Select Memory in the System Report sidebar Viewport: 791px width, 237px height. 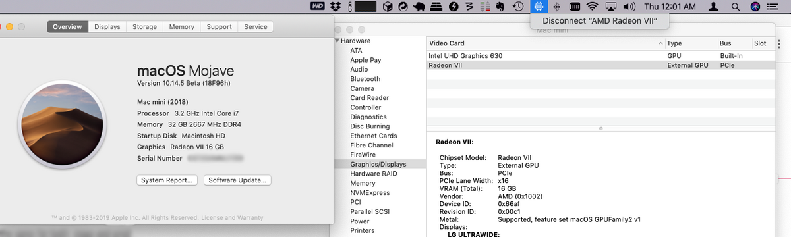[x=363, y=183]
